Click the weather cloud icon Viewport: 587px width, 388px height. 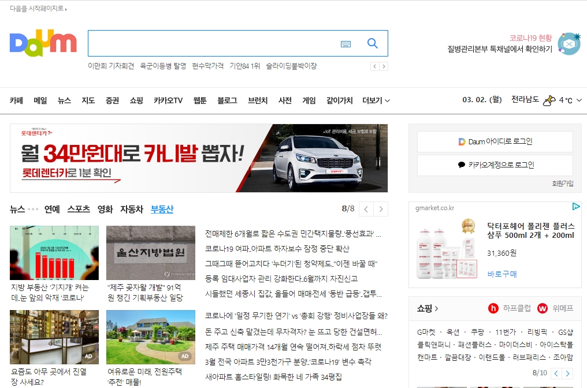[549, 100]
